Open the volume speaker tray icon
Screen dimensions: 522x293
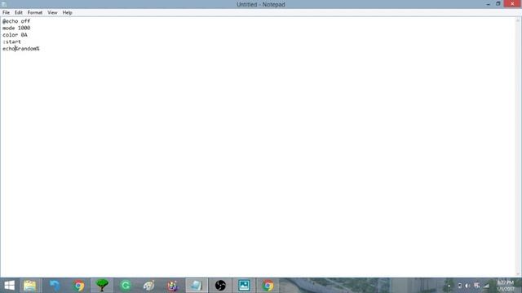[x=467, y=286]
